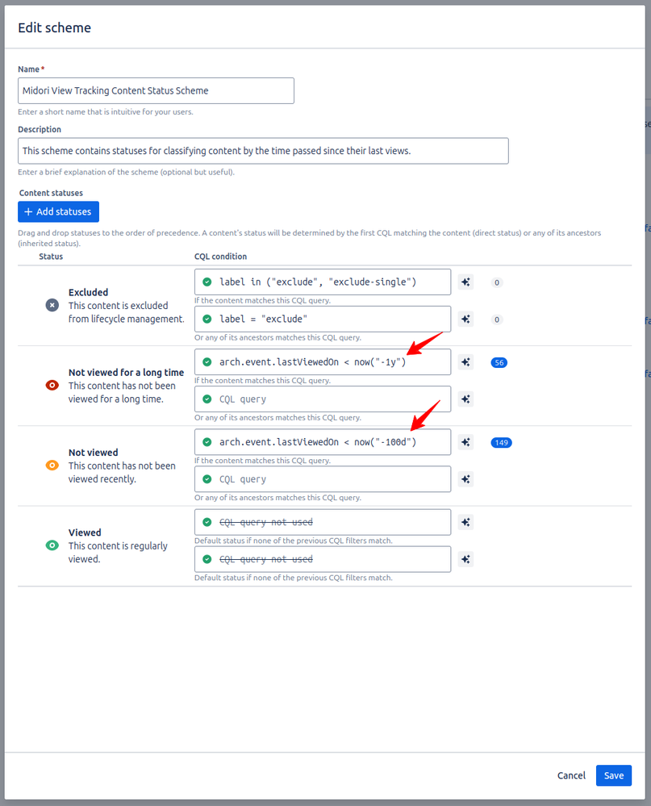Click sparkle icon for Not viewed for a long time ancestors query
The height and width of the screenshot is (806, 651).
coord(465,399)
